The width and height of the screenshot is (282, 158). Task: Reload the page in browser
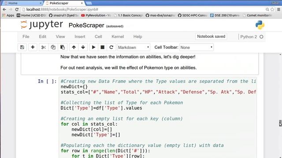(17, 9)
